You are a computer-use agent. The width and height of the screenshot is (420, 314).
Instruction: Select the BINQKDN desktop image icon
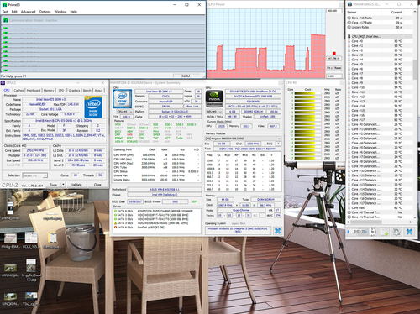(10, 296)
